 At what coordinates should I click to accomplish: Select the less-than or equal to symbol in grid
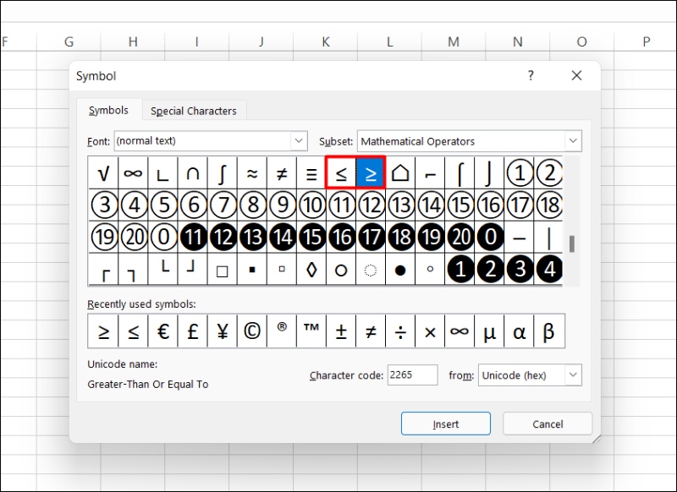[341, 172]
